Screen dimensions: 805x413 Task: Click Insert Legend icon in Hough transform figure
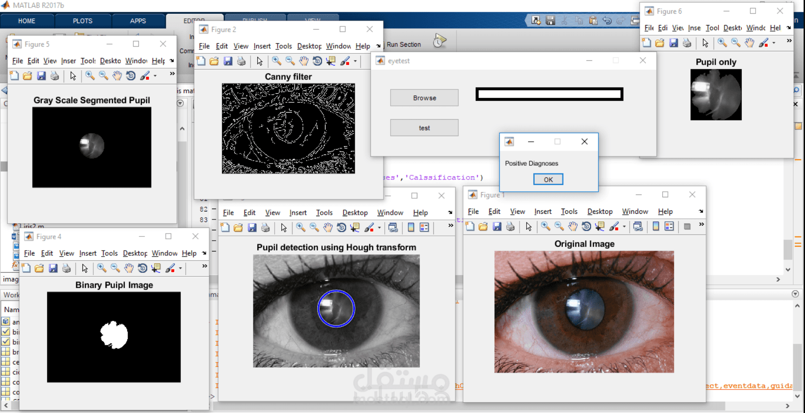tap(424, 227)
